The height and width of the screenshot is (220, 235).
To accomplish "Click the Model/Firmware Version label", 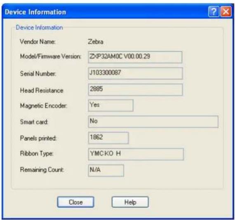I will pos(51,56).
